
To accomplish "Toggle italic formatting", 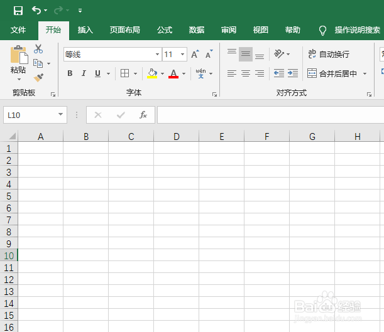I will tap(84, 73).
